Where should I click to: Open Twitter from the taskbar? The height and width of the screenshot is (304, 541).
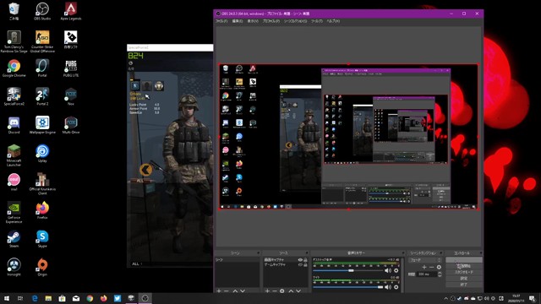(117, 298)
